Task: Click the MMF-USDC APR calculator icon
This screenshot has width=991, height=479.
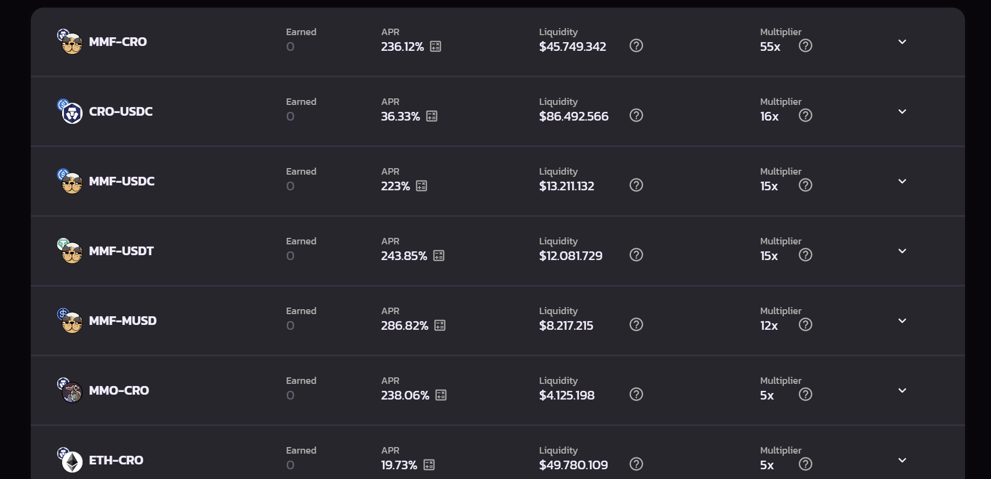Action: pos(421,186)
